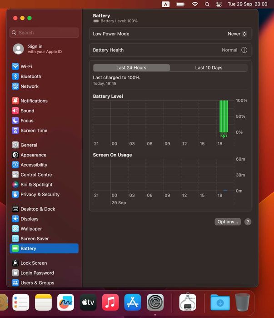Select Siri & Spotlight
274x318 pixels.
coord(44,185)
